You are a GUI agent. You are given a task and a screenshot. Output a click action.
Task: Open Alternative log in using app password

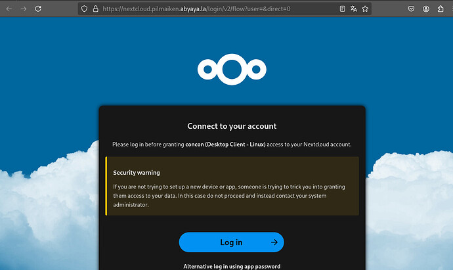tap(232, 266)
